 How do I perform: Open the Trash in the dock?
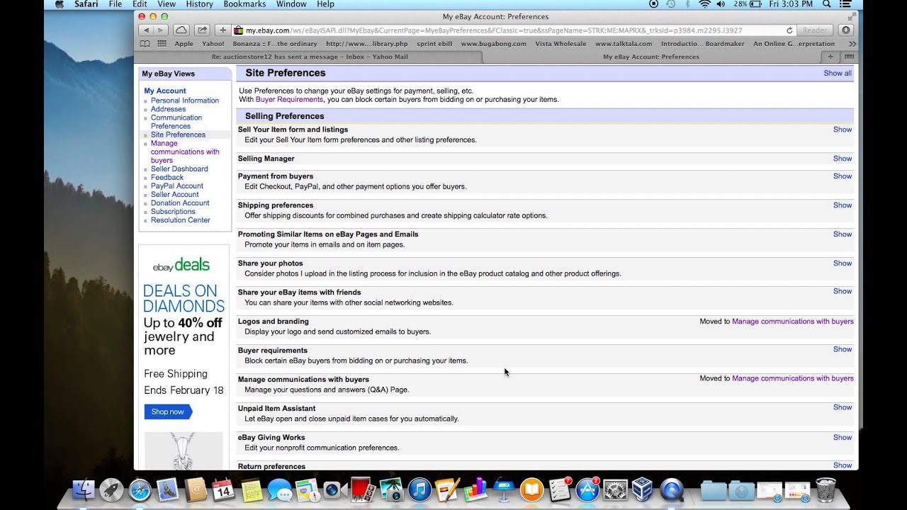826,489
